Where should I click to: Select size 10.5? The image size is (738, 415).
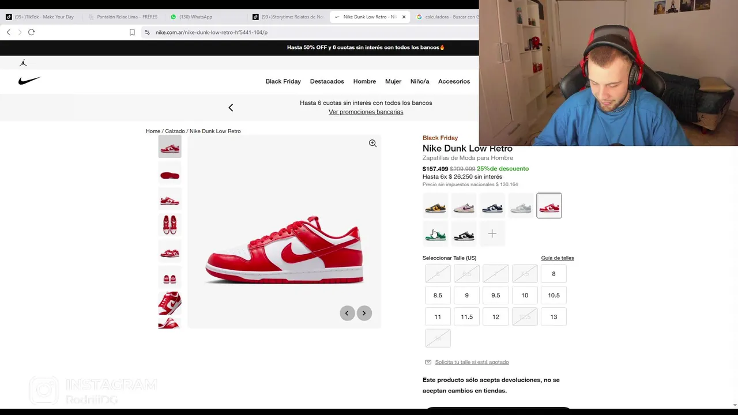pos(553,295)
